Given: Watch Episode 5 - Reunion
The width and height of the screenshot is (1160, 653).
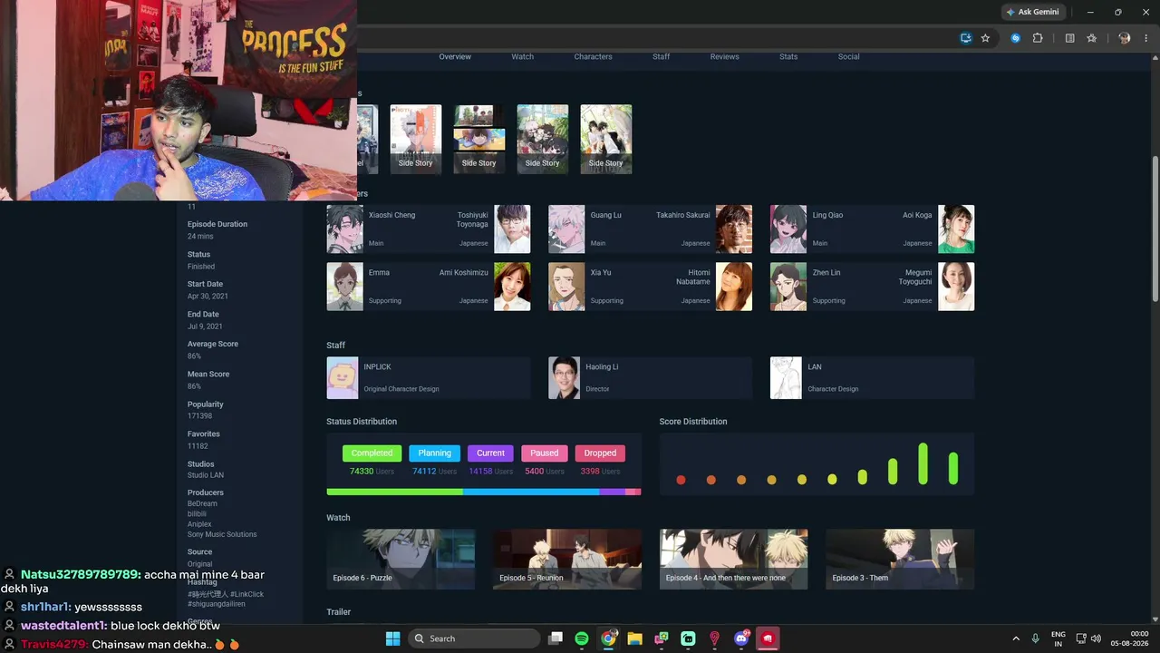Looking at the screenshot, I should [x=567, y=559].
